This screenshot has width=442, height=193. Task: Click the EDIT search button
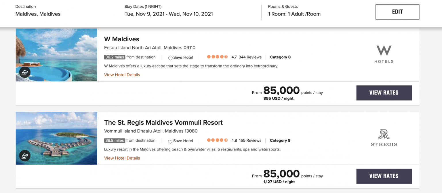pyautogui.click(x=397, y=12)
